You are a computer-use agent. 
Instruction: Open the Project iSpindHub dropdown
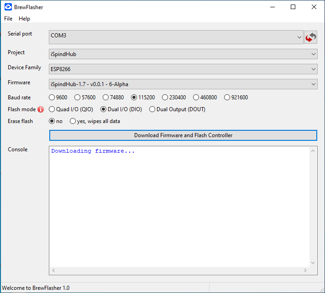click(x=183, y=54)
